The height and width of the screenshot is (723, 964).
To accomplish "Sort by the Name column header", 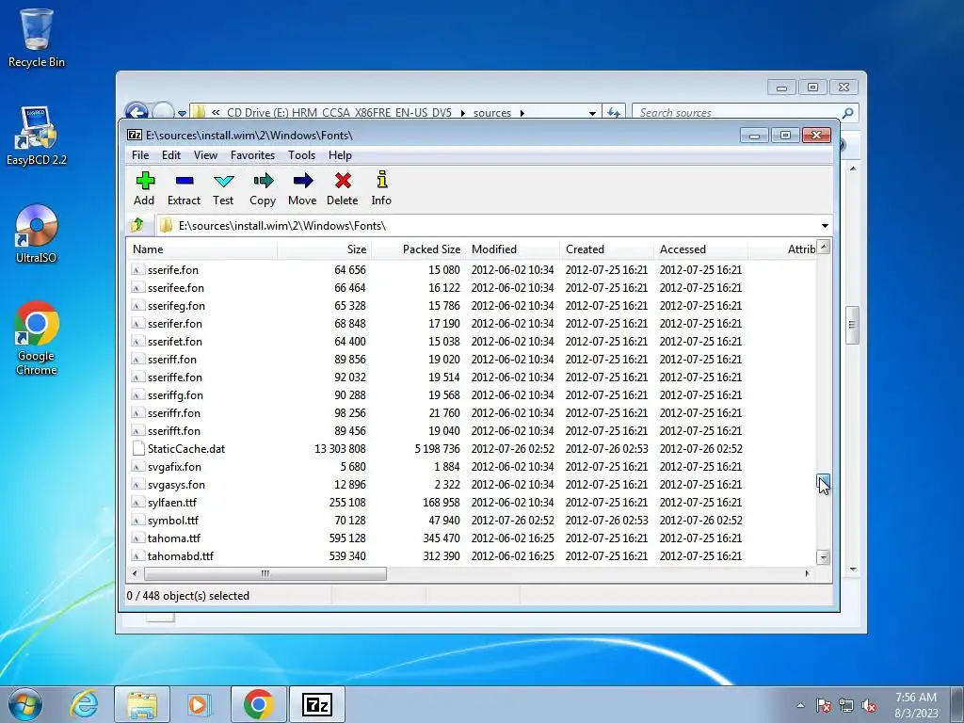I will [203, 249].
